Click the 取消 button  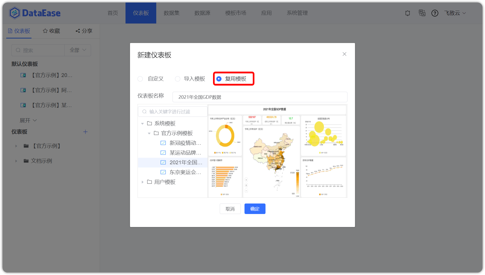click(230, 209)
